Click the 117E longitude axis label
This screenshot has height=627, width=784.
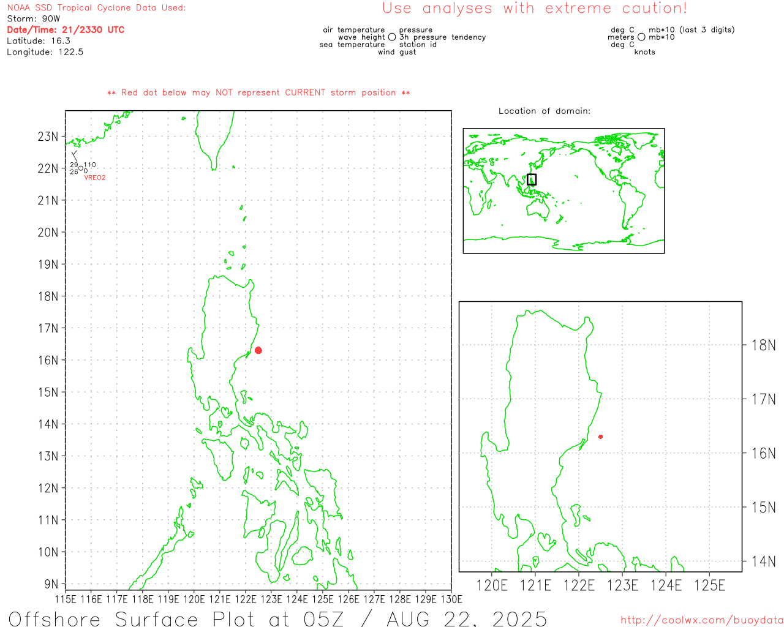click(x=117, y=599)
